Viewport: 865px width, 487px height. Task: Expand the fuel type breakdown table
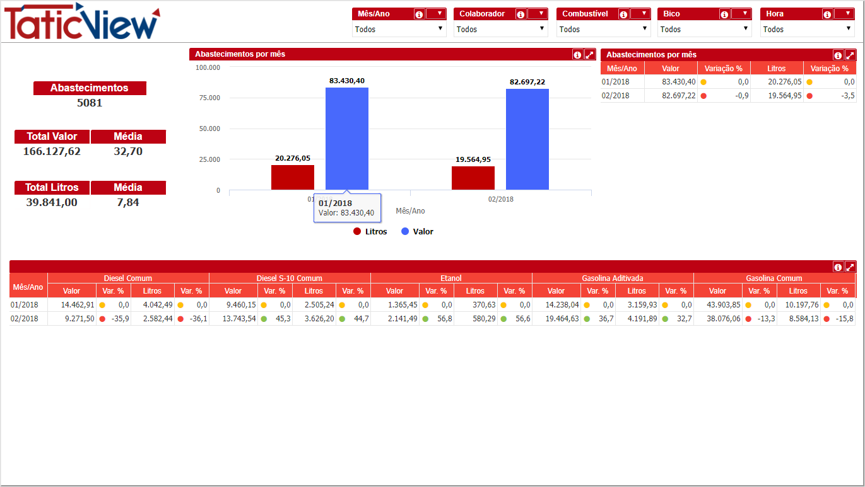point(850,267)
